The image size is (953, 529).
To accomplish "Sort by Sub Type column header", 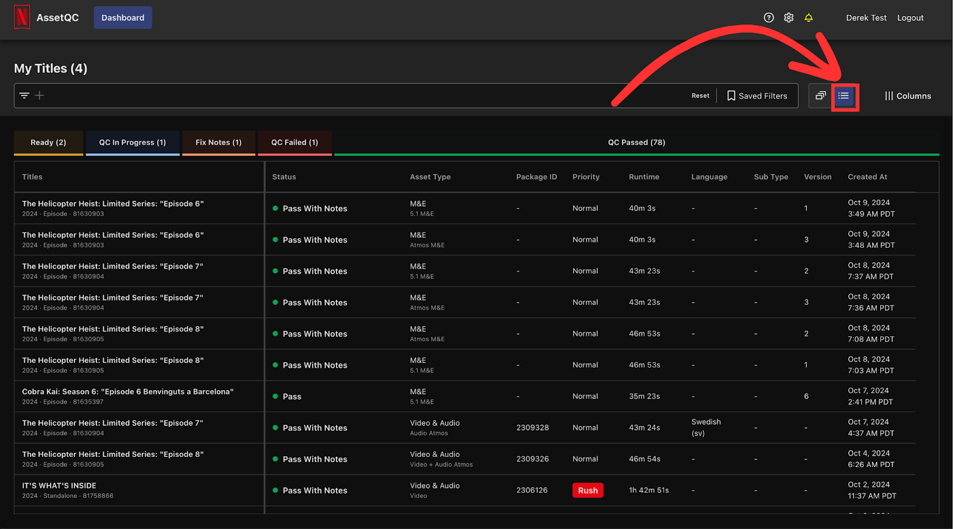I will coord(771,177).
